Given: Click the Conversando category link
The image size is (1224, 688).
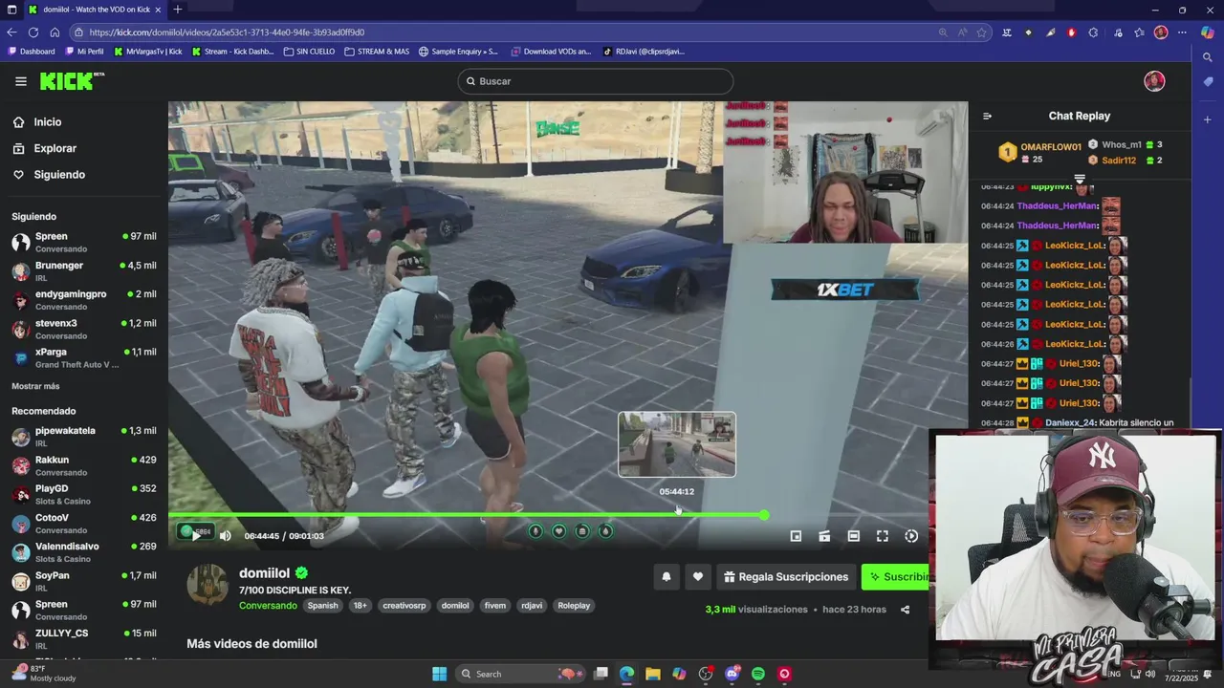Looking at the screenshot, I should pos(268,605).
